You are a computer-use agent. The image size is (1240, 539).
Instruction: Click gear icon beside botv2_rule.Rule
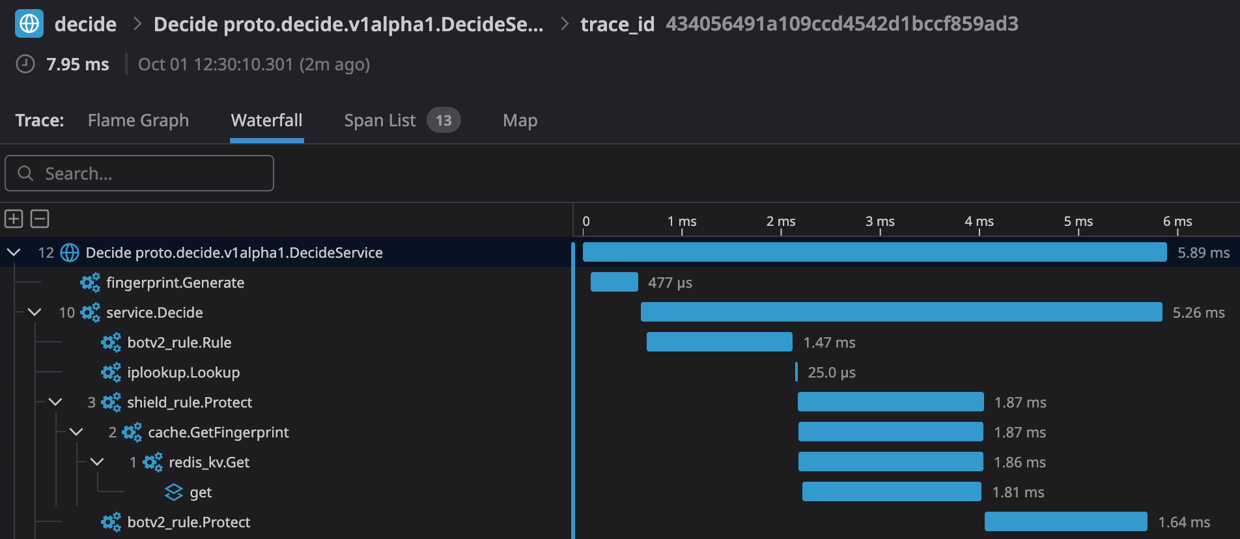(x=111, y=342)
